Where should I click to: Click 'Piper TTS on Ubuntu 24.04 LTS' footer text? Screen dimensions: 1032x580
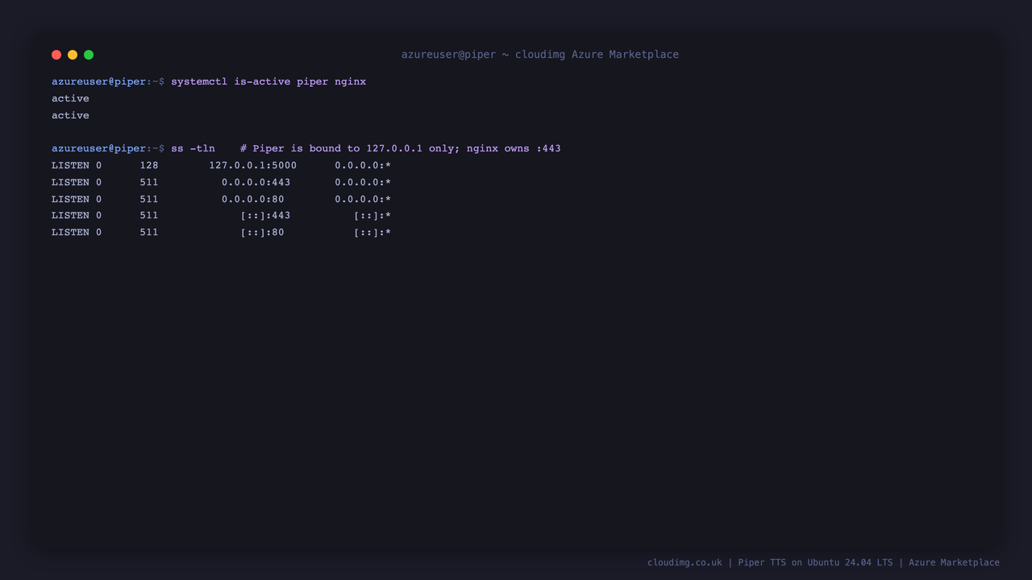(815, 562)
